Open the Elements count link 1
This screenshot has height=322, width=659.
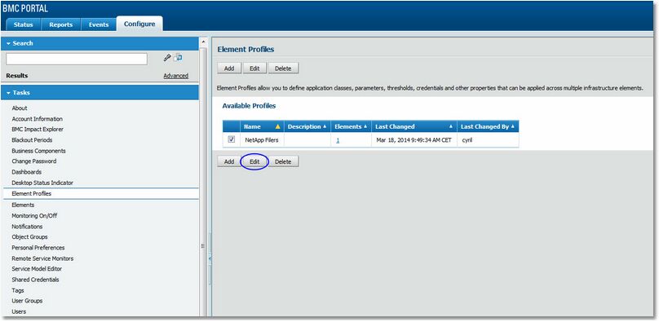point(338,141)
